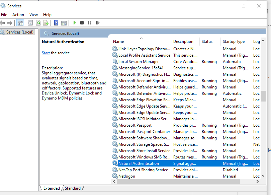Screen dimensions: 271x195
Task: Select MessagingService_15a541 service name
Action: point(141,68)
